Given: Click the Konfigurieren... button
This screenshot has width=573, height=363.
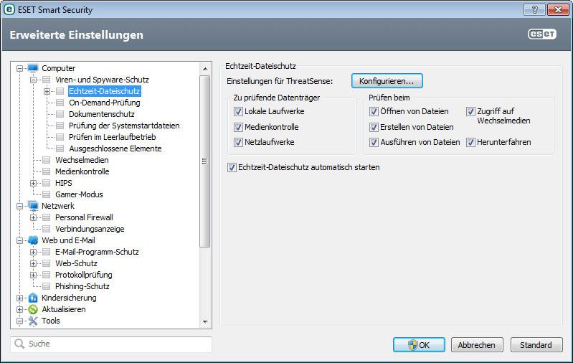Looking at the screenshot, I should [387, 81].
